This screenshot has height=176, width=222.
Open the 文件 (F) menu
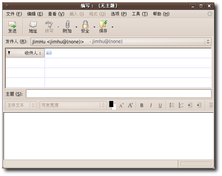point(14,14)
